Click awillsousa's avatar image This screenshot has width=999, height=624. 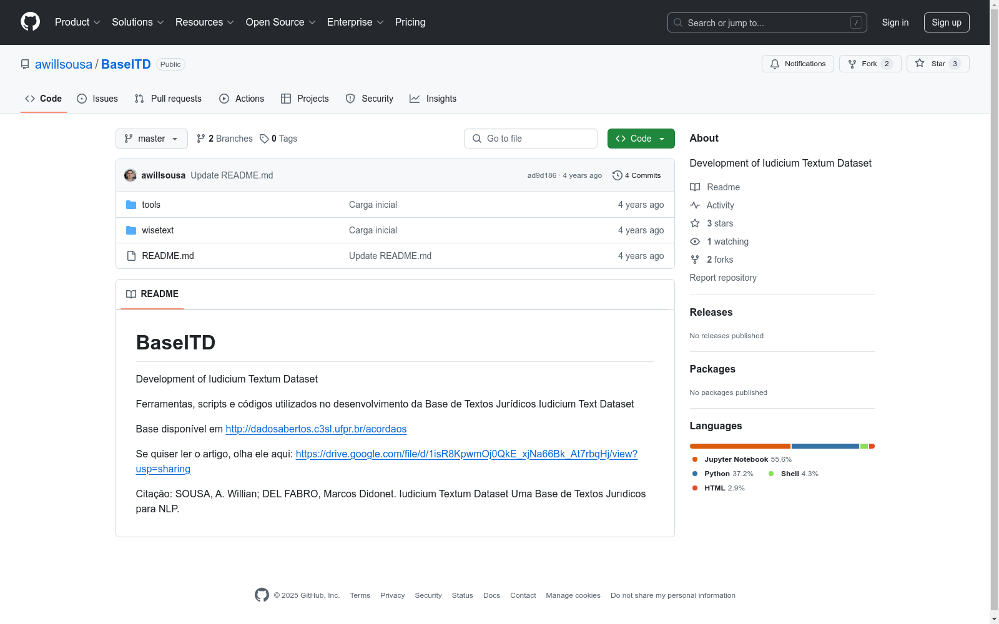coord(130,175)
